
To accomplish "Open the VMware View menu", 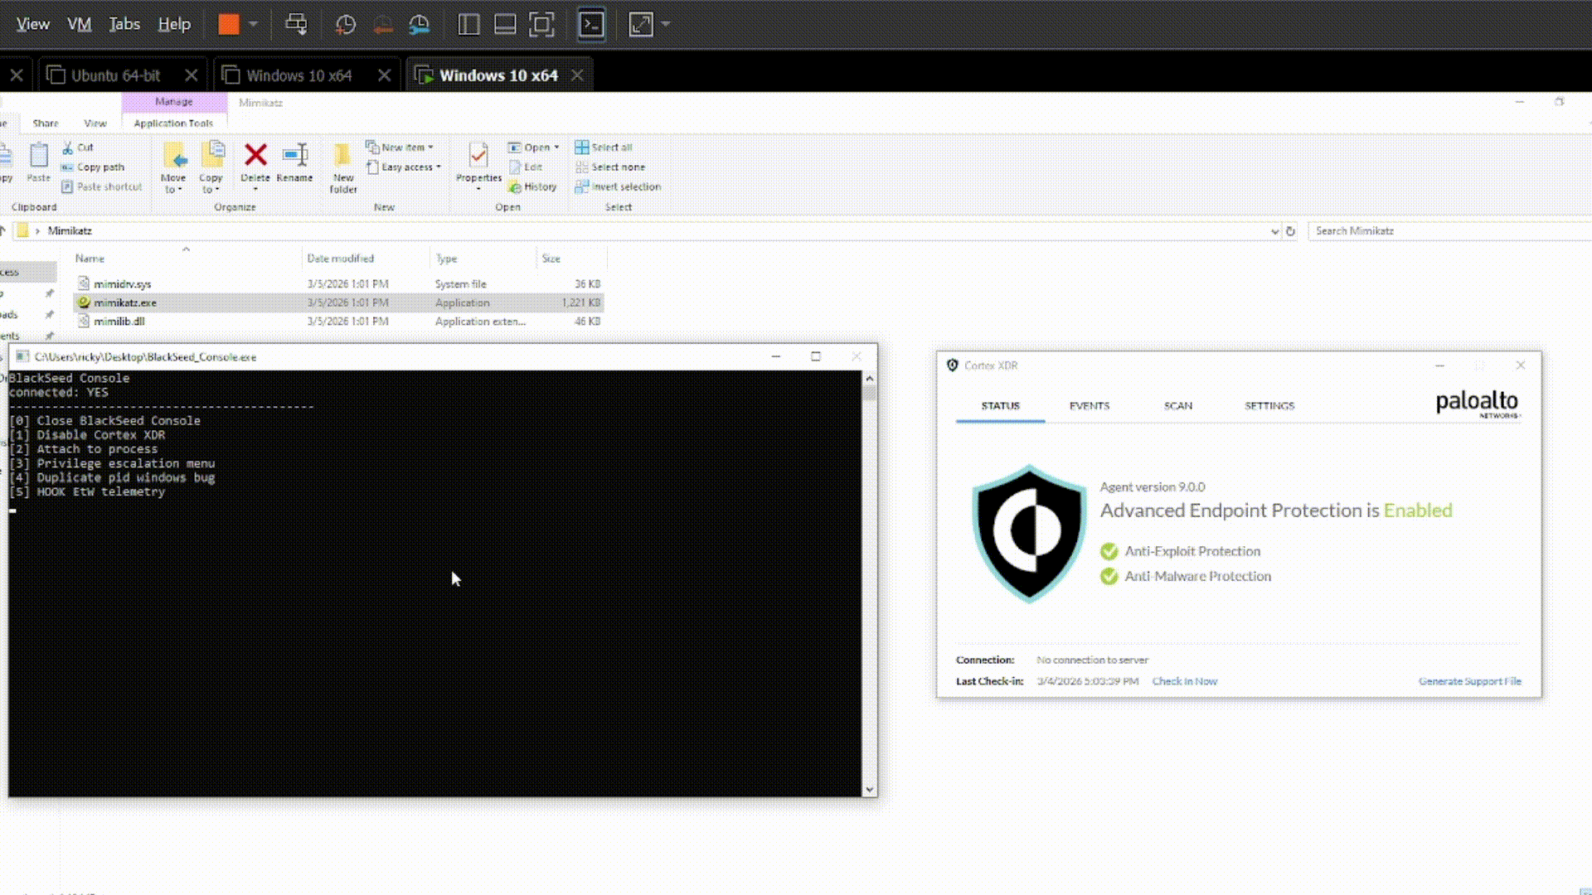I will [33, 24].
